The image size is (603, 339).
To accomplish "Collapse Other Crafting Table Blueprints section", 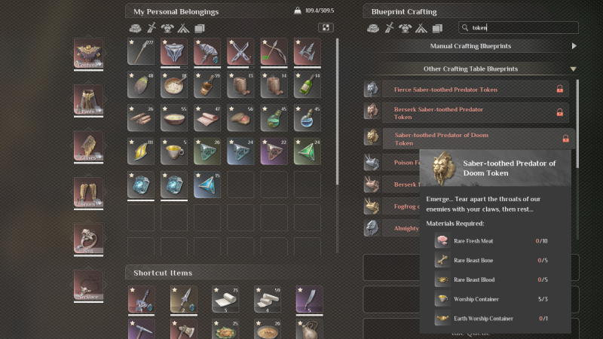I will pos(573,69).
